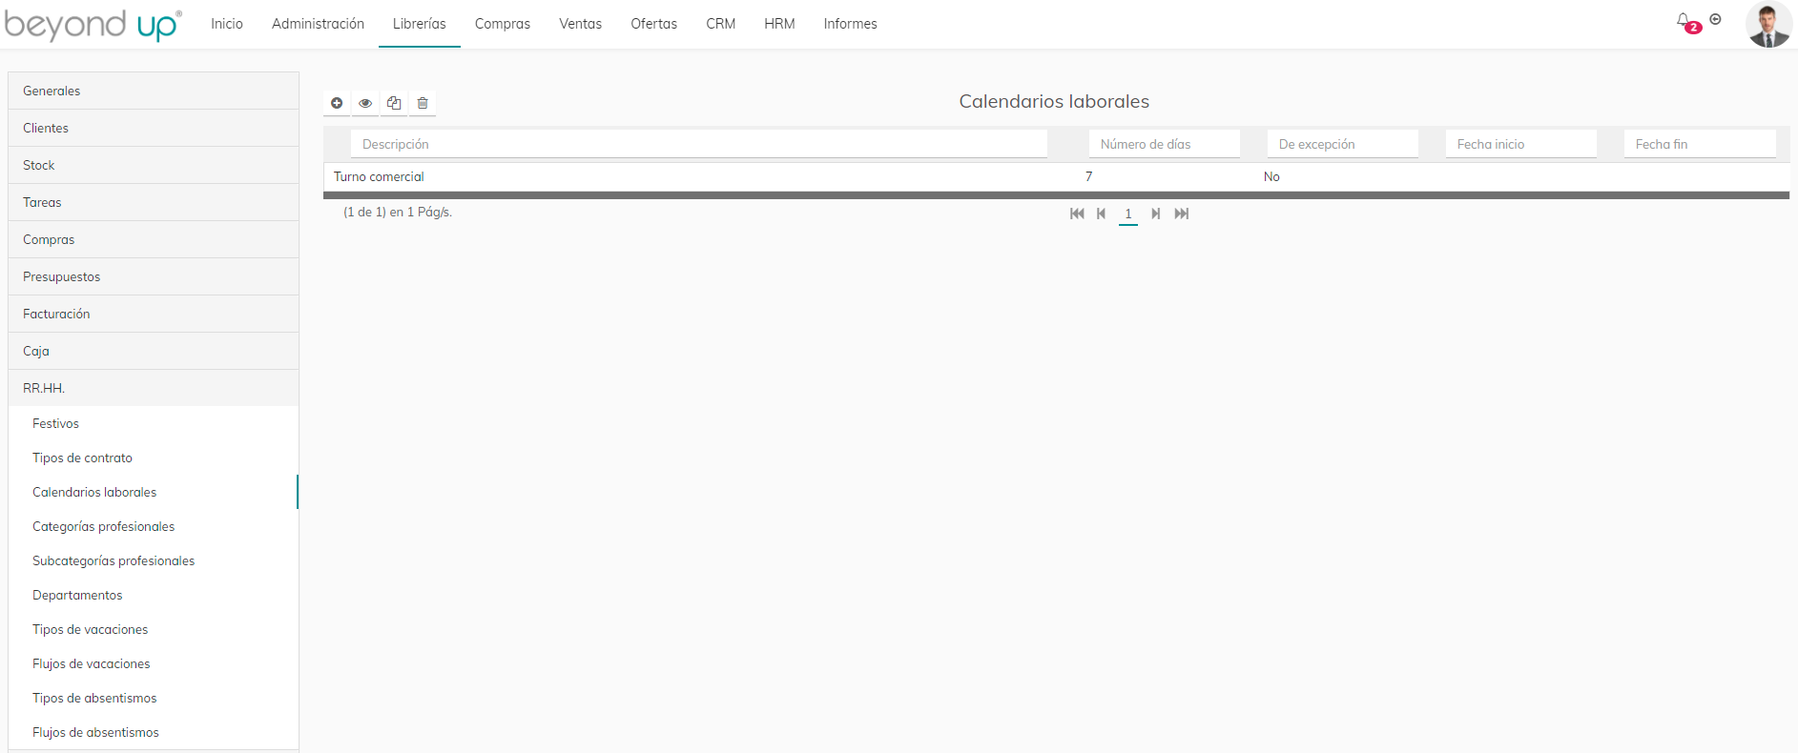Open Categorías profesionales
This screenshot has width=1798, height=753.
154,526
